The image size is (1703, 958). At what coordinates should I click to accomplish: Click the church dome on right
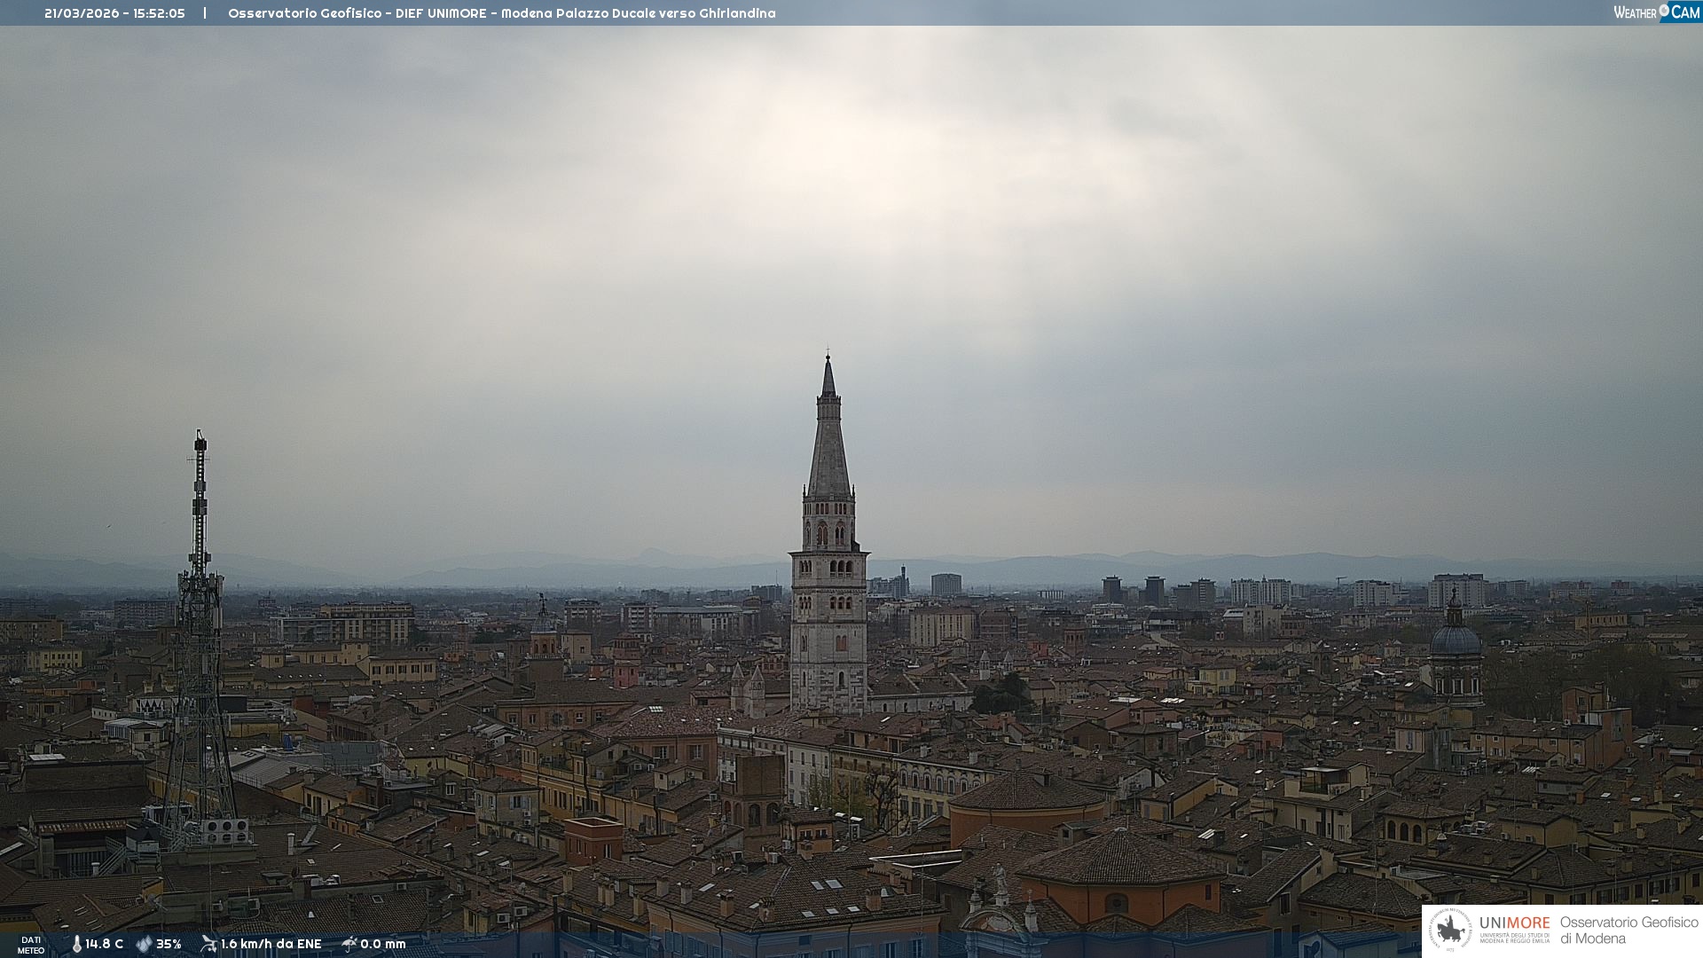[1456, 639]
